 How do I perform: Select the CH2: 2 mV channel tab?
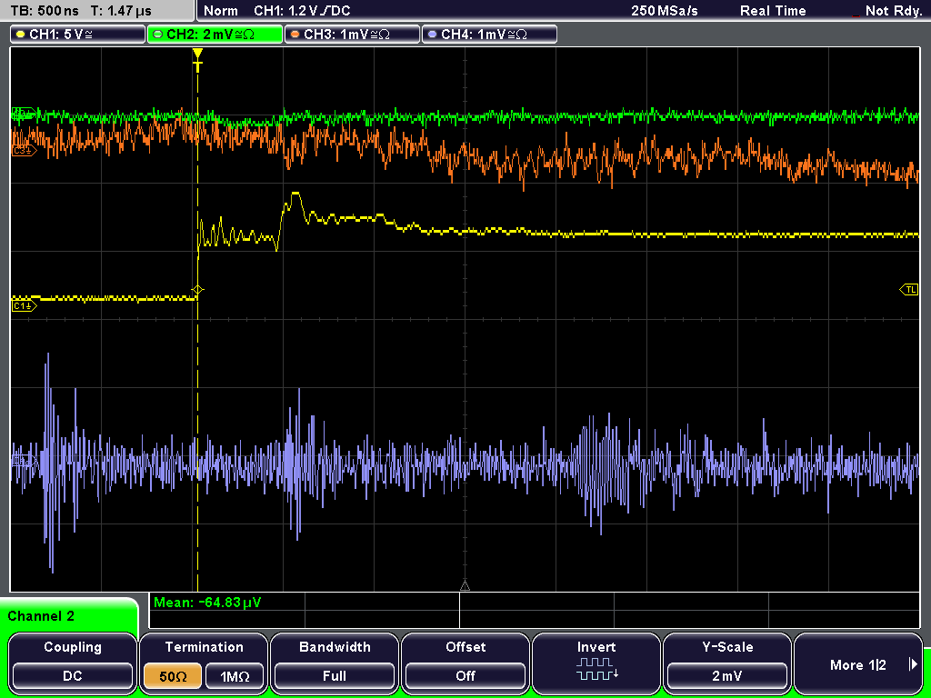pos(215,34)
